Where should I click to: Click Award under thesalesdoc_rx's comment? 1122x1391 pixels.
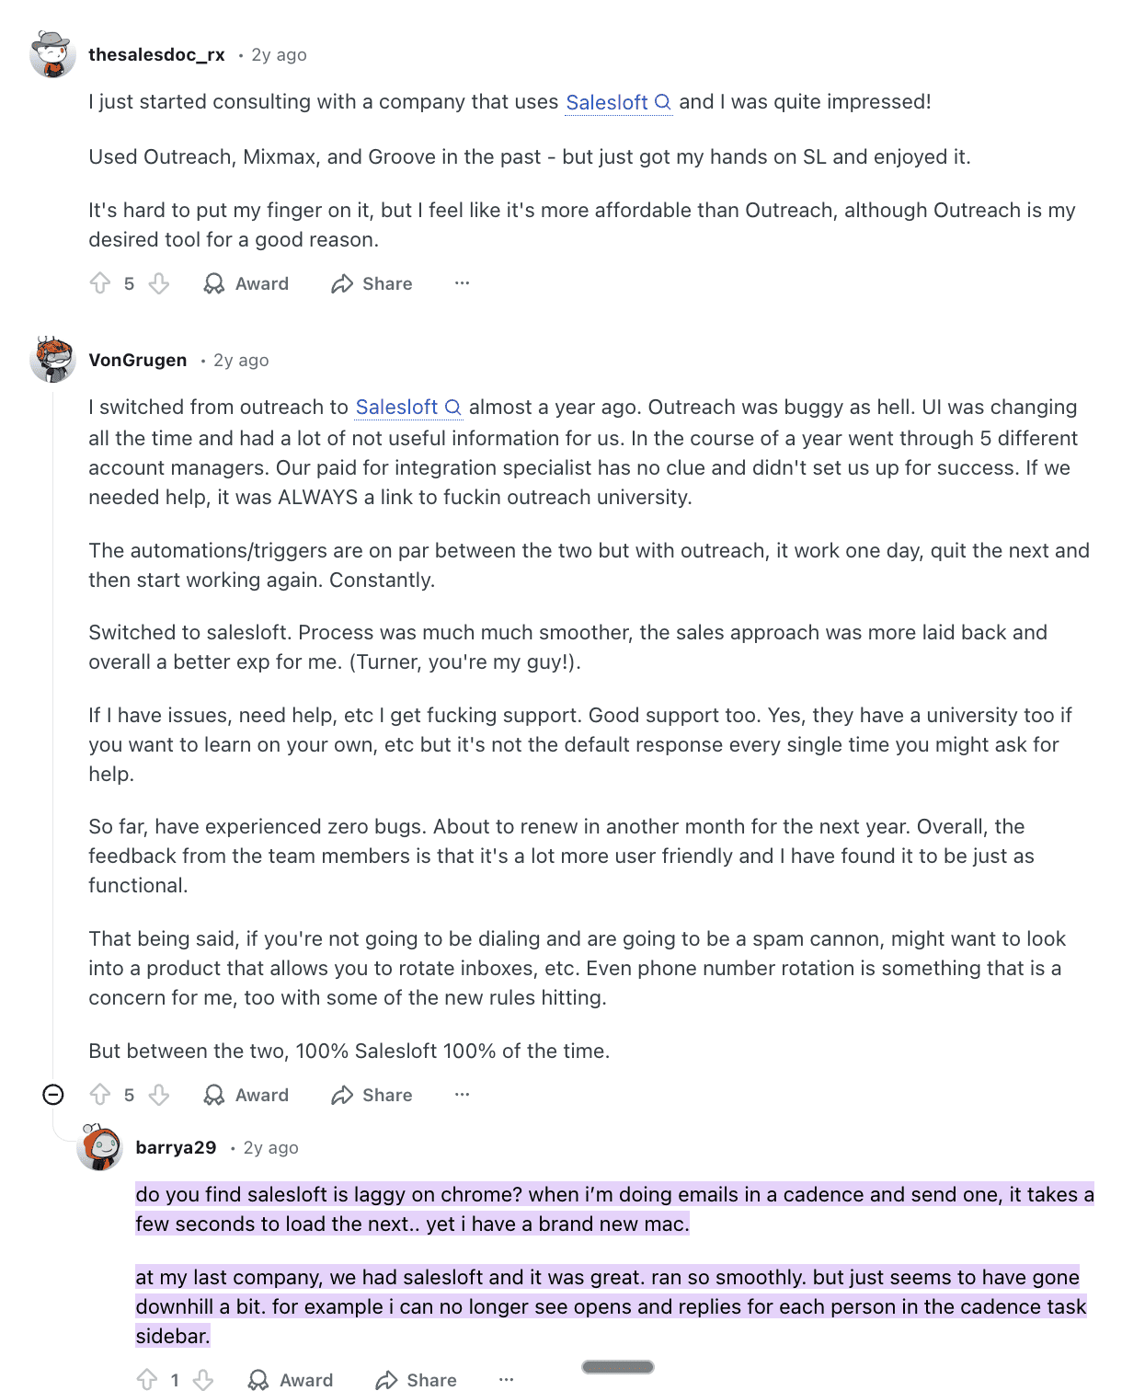point(246,283)
